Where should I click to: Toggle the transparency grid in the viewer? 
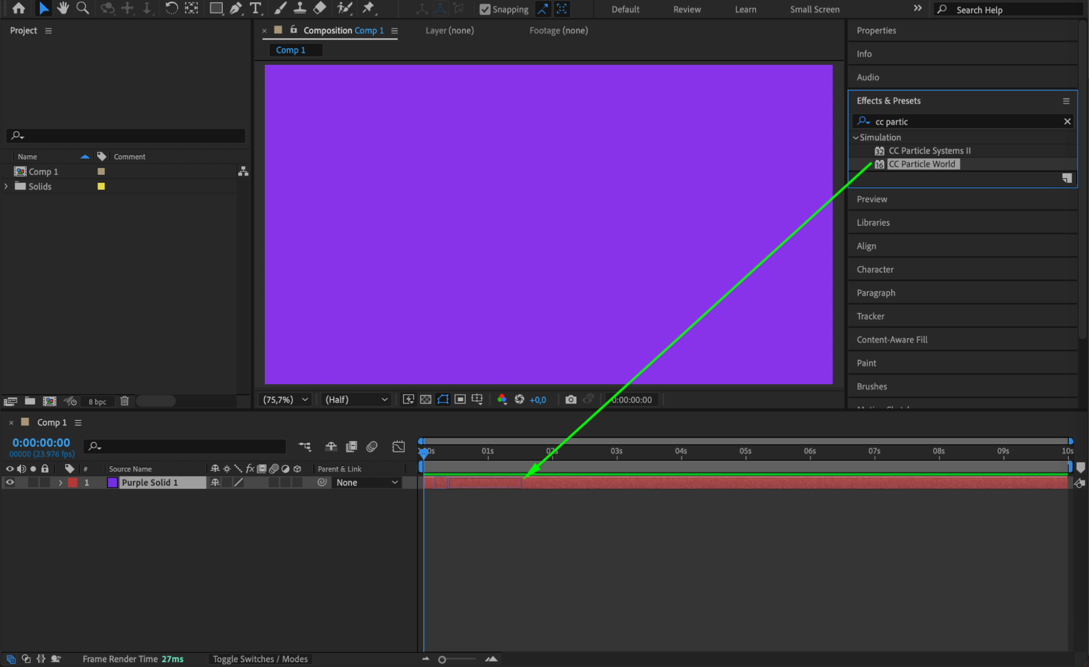[x=425, y=400]
